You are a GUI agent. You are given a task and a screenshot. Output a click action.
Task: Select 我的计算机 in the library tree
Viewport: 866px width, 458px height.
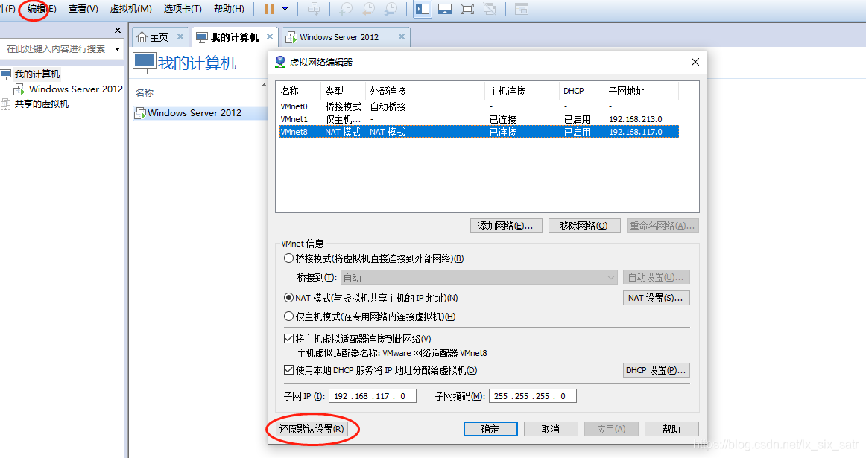tap(37, 74)
